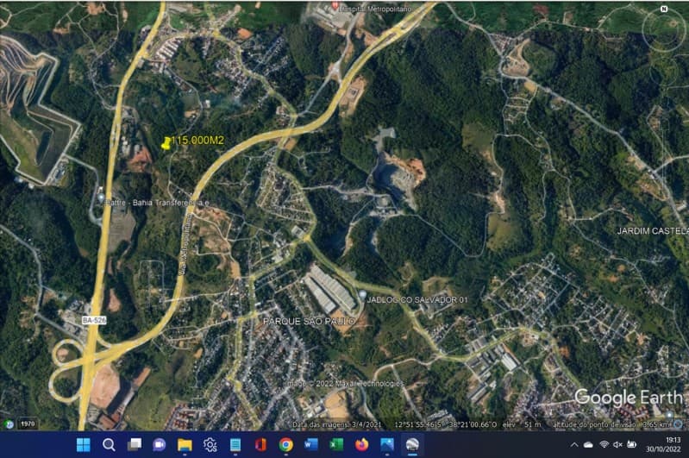This screenshot has width=689, height=458.
Task: Click the 'elev 51 m' elevation readout
Action: coord(522,424)
